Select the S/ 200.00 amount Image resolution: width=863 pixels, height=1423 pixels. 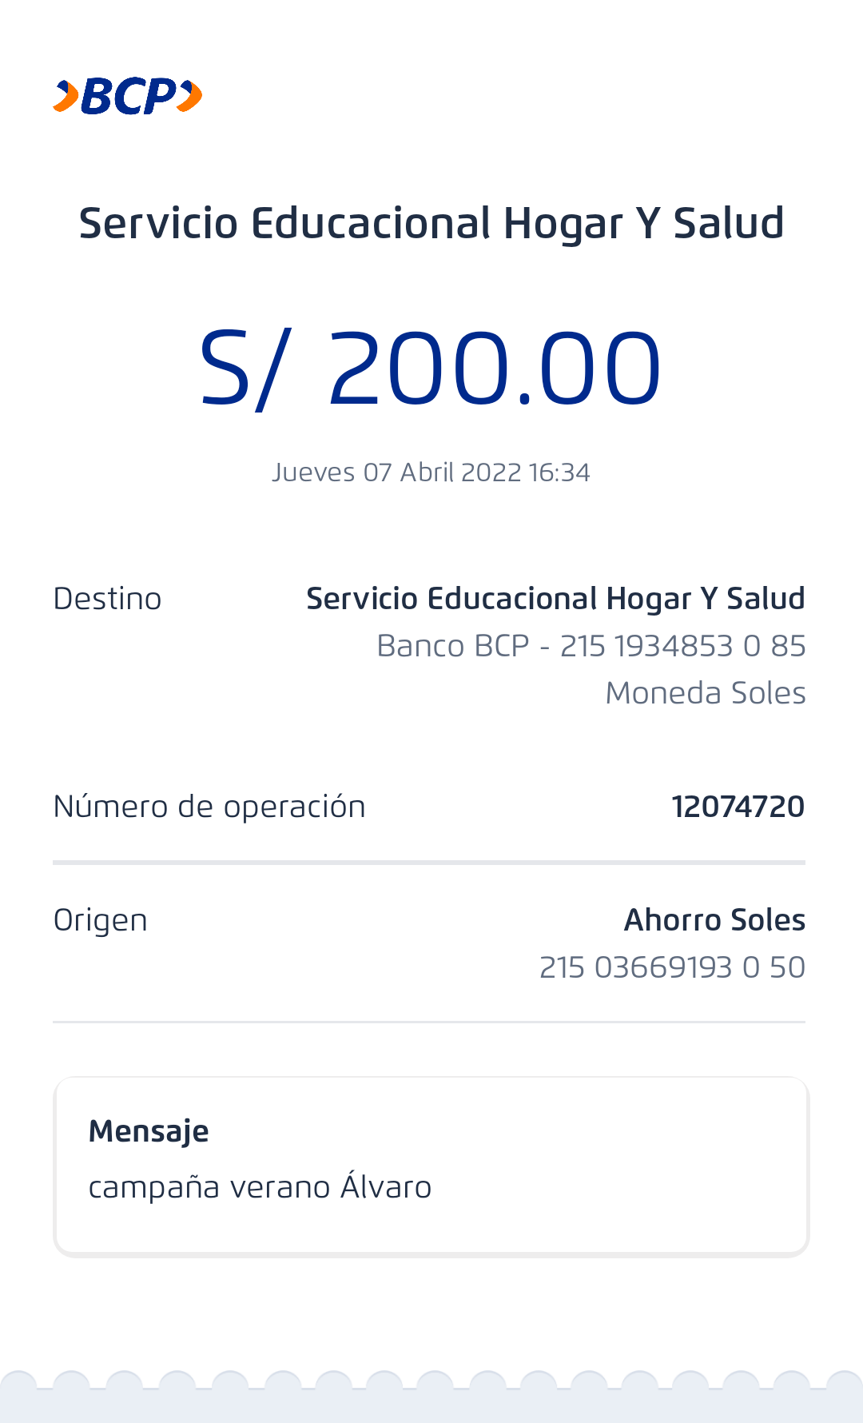click(x=430, y=369)
